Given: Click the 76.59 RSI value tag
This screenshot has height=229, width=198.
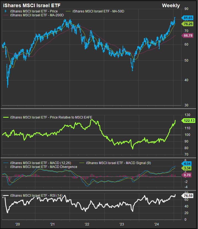Looking at the screenshot, I should click(x=187, y=196).
